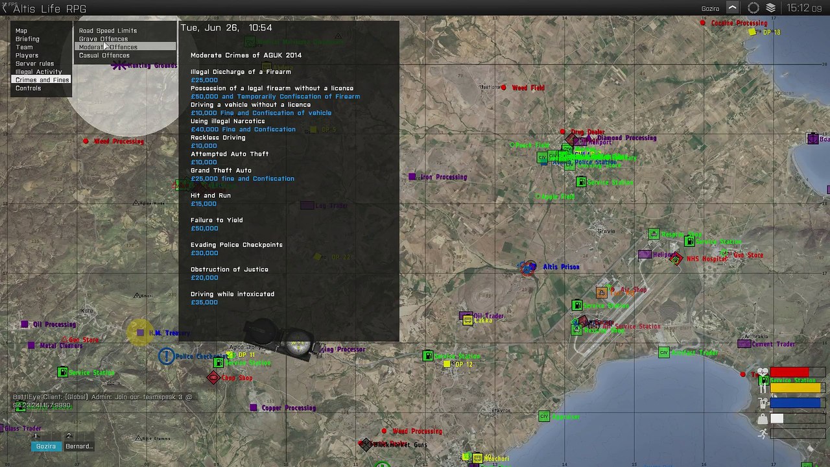Click the Copper Processing marker

tap(254, 407)
